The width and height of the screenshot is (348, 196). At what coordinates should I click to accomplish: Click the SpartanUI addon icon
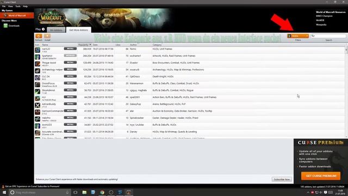(x=38, y=57)
